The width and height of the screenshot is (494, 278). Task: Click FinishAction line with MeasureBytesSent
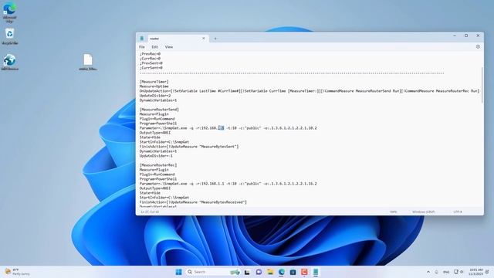tap(189, 147)
